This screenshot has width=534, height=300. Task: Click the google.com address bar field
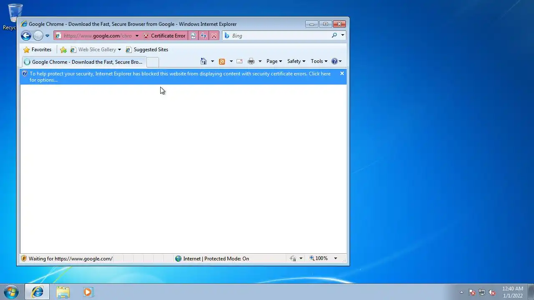[x=98, y=36]
